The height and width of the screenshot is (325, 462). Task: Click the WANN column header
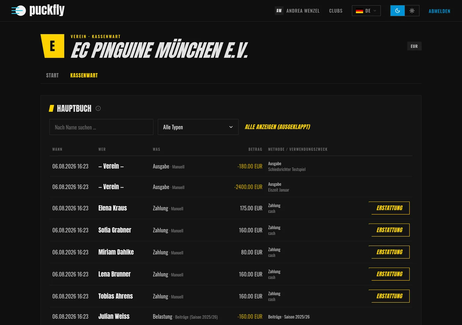[57, 149]
